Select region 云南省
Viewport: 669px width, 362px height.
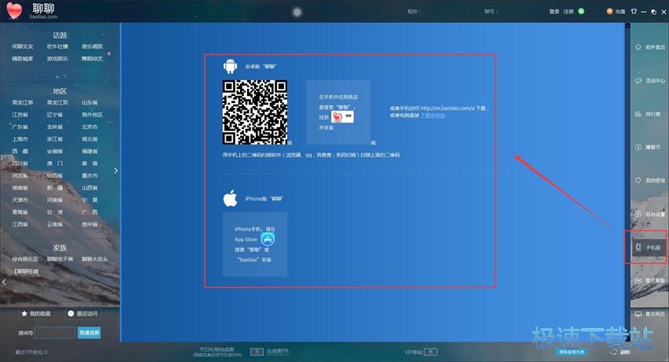tap(54, 224)
